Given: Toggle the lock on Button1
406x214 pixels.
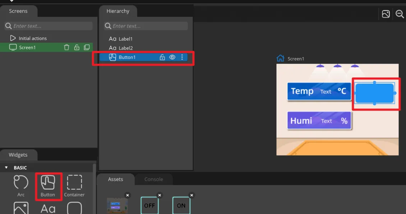Looking at the screenshot, I should click(x=162, y=57).
